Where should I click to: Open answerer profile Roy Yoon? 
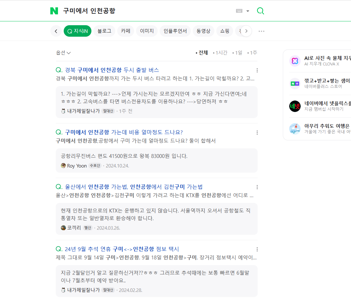coord(77,166)
